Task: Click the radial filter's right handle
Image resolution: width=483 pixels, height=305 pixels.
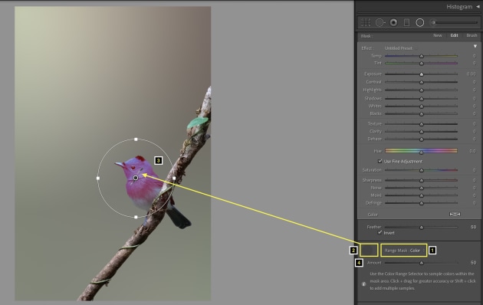Action: point(174,178)
